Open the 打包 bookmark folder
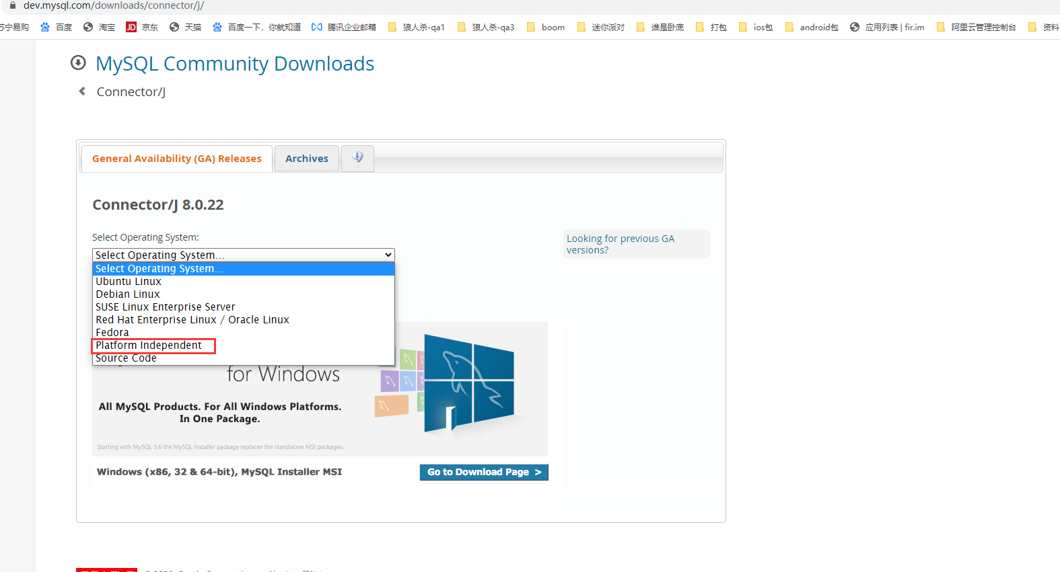Viewport: 1060px width, 572px height. tap(711, 27)
